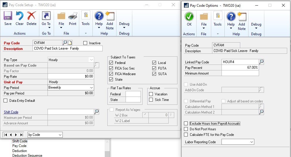Click State flat tax rate field
This screenshot has width=291, height=157.
(x=133, y=100)
